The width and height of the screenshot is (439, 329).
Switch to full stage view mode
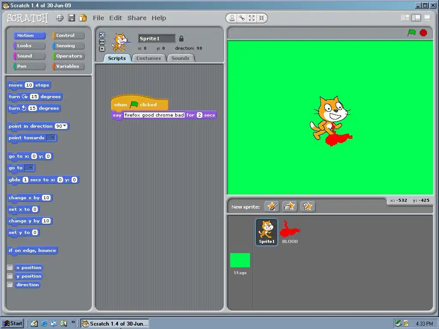point(416,18)
